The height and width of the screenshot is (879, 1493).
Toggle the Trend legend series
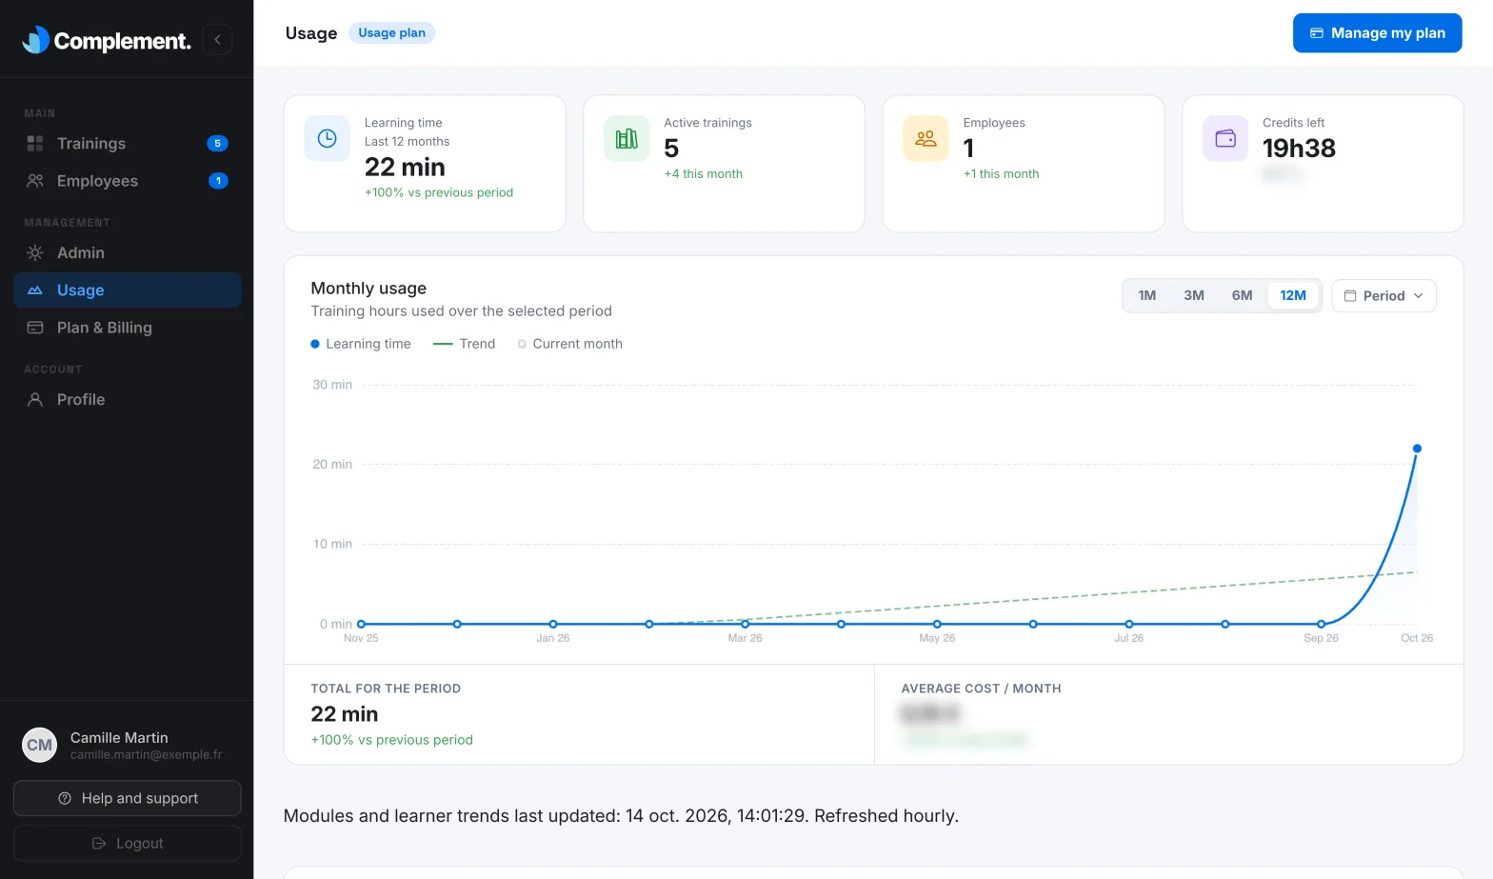pos(465,345)
